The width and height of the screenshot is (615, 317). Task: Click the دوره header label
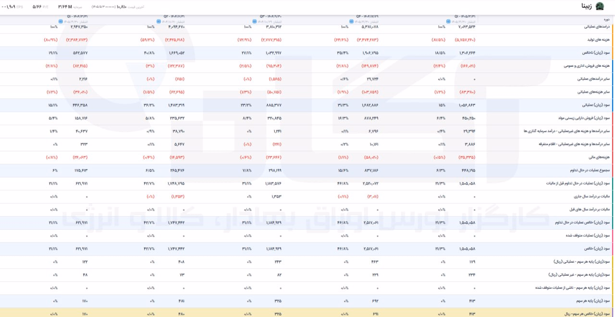606,20
